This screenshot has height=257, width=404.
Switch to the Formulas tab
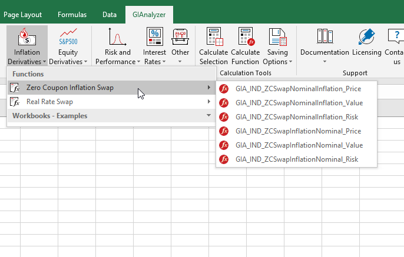pos(72,15)
